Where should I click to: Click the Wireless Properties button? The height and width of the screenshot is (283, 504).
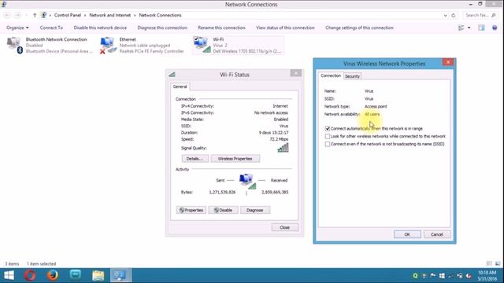pyautogui.click(x=235, y=159)
